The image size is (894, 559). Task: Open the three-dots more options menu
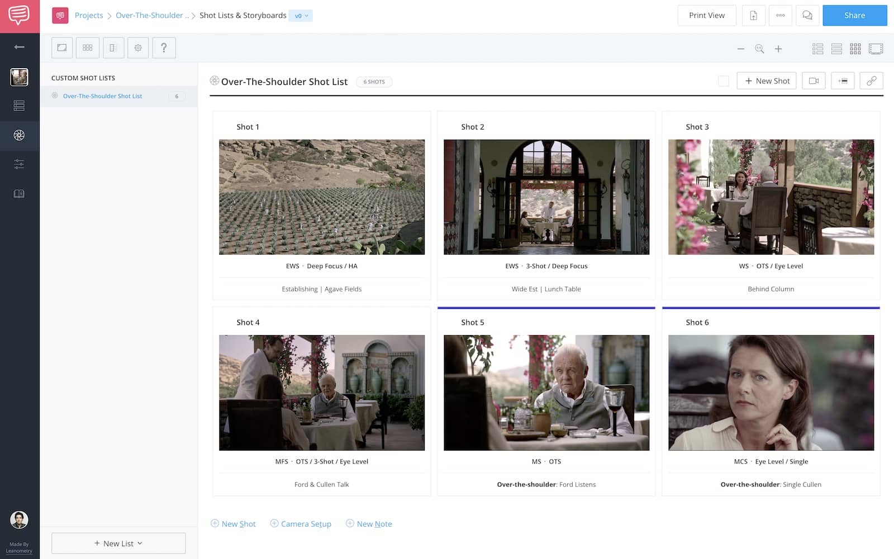coord(780,16)
